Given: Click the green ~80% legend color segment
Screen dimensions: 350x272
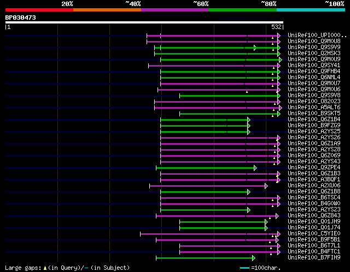Looking at the screenshot, I should point(243,10).
